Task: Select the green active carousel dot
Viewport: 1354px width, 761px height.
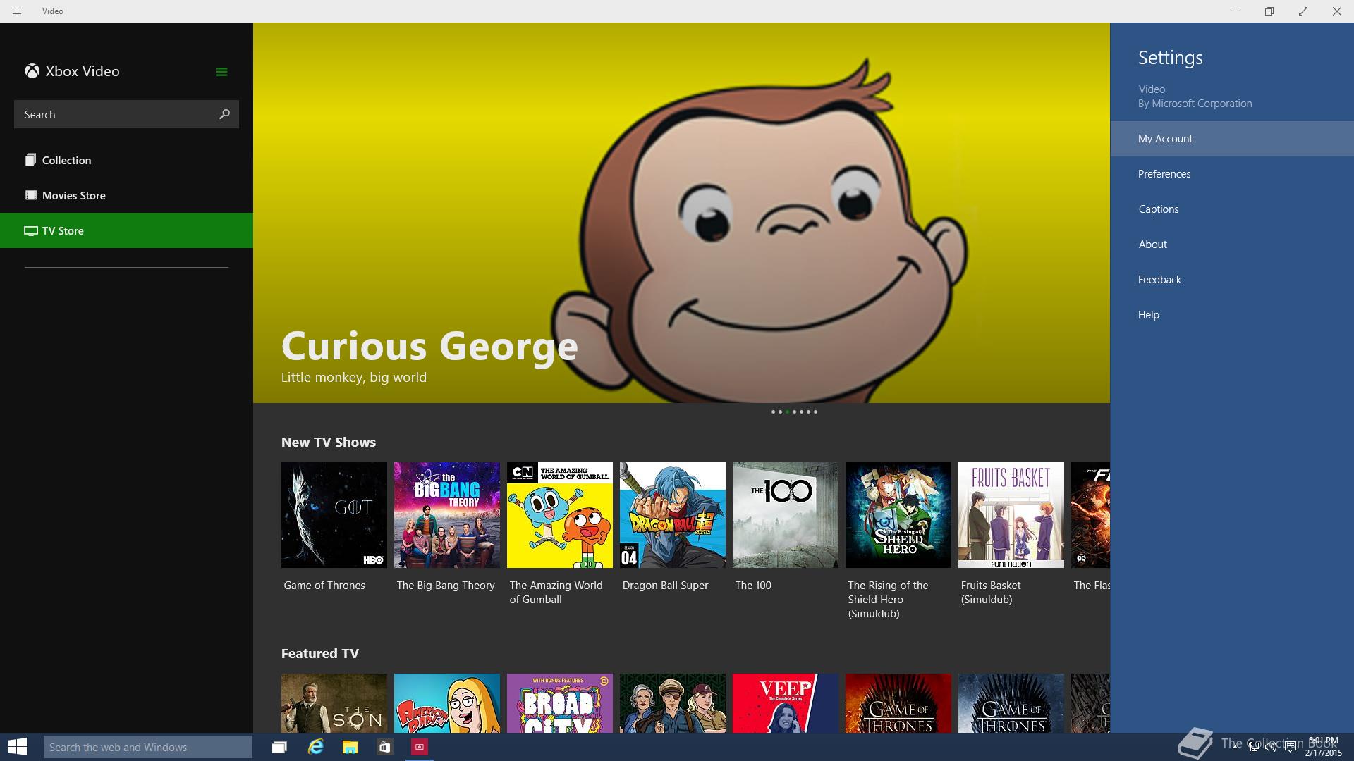Action: [787, 412]
